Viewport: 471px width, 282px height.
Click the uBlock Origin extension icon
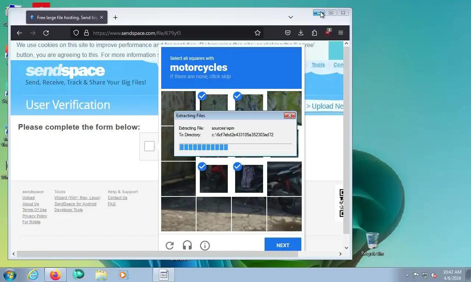point(327,32)
